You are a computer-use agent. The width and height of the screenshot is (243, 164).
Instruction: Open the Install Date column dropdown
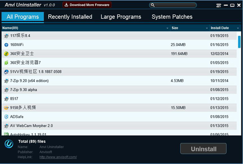coord(234,28)
